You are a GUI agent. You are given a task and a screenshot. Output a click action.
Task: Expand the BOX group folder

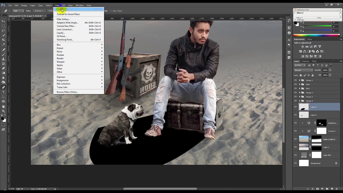(300, 88)
